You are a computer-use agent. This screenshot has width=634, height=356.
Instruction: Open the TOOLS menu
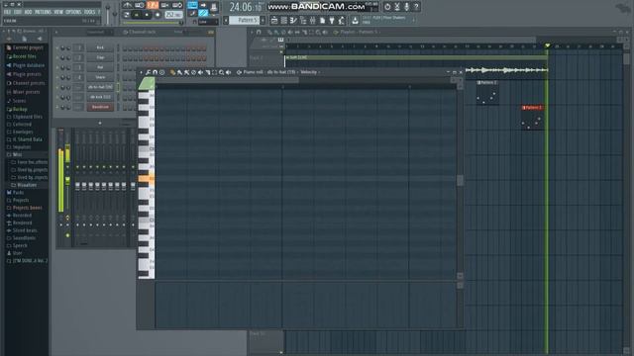coord(89,12)
